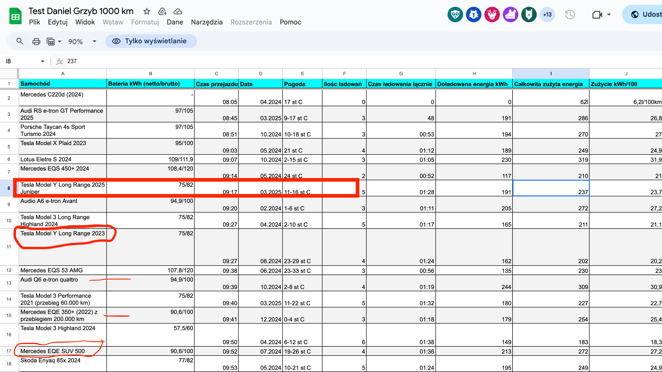Open the Edytuj menu
662x372 pixels.
tap(58, 22)
